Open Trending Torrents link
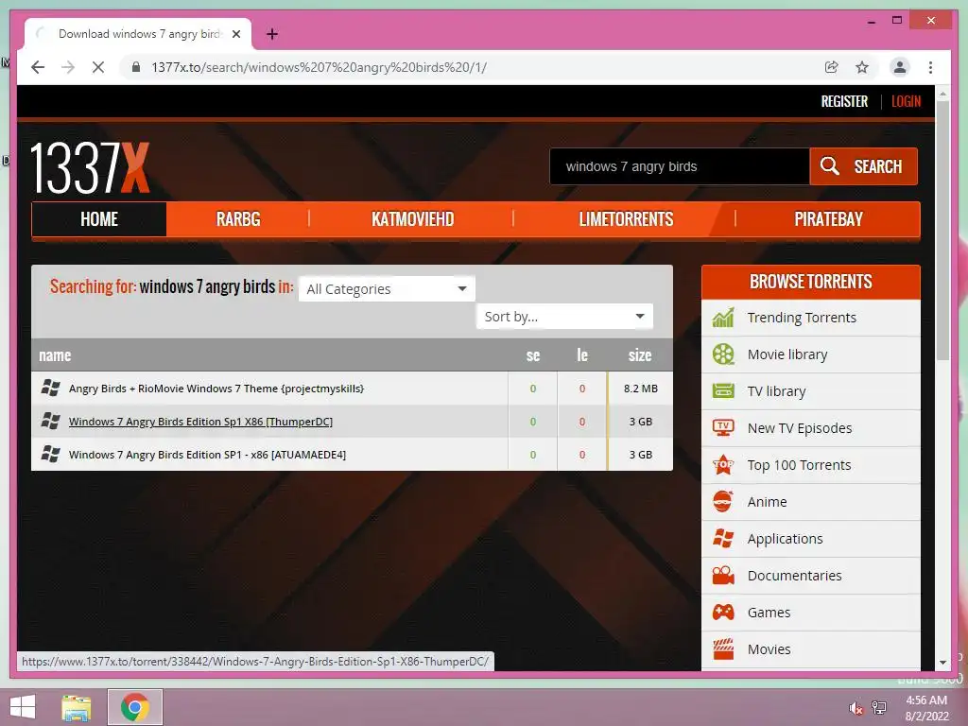 point(802,318)
